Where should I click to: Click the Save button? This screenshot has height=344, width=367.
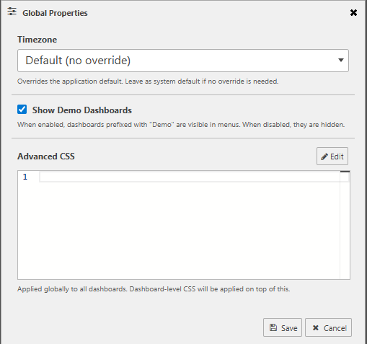[x=283, y=327]
